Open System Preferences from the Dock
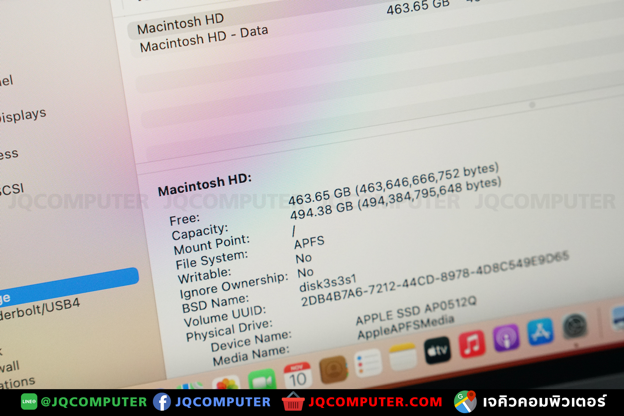Screen dimensions: 624x416 point(575,325)
